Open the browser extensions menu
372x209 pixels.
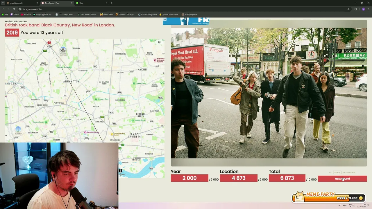pyautogui.click(x=355, y=9)
